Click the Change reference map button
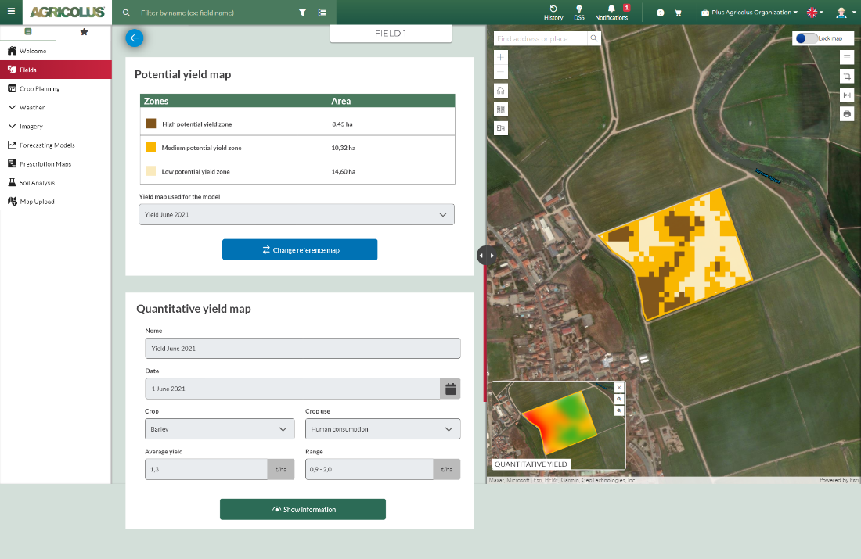The width and height of the screenshot is (861, 559). pos(300,249)
